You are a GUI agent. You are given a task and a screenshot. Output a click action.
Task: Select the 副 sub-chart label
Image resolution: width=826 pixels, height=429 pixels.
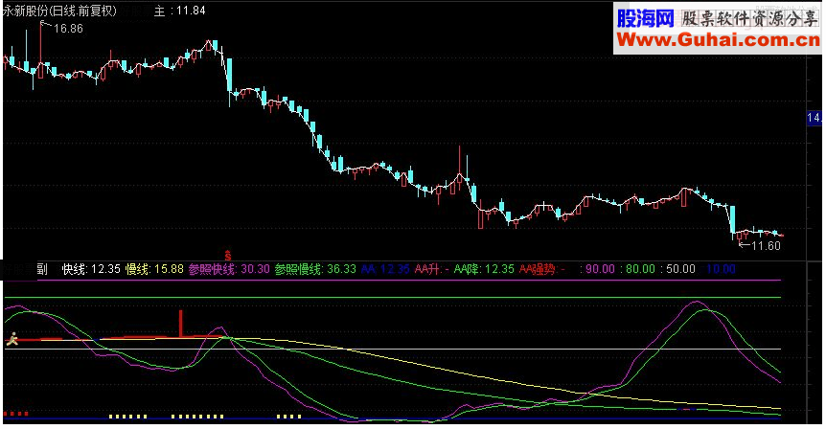coord(42,269)
